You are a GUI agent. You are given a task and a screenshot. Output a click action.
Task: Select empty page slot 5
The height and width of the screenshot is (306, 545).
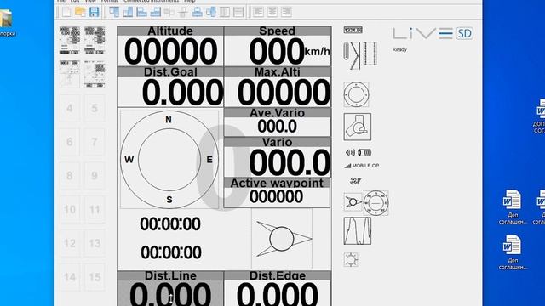coord(95,108)
